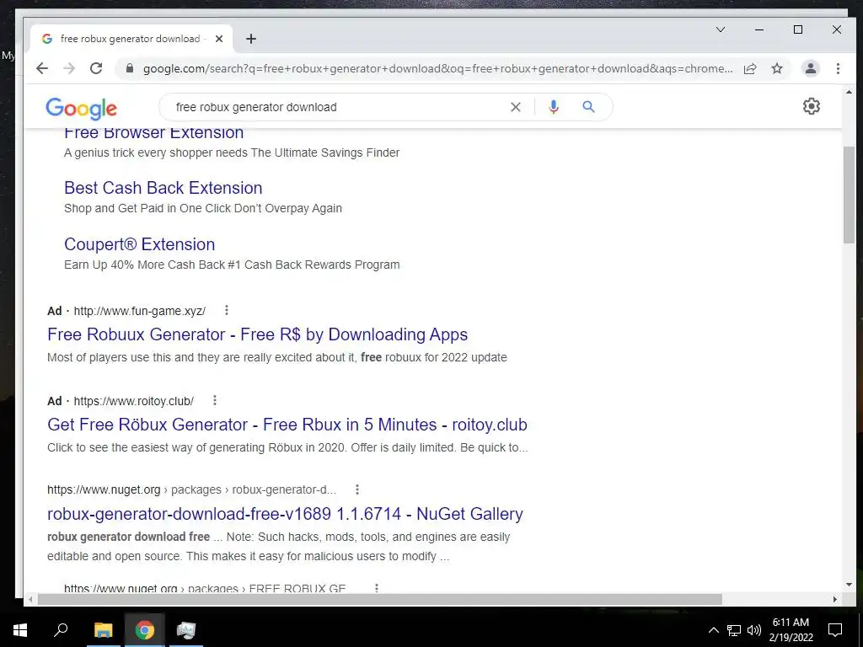
Task: Click the scrollbar up arrow
Action: pyautogui.click(x=849, y=93)
